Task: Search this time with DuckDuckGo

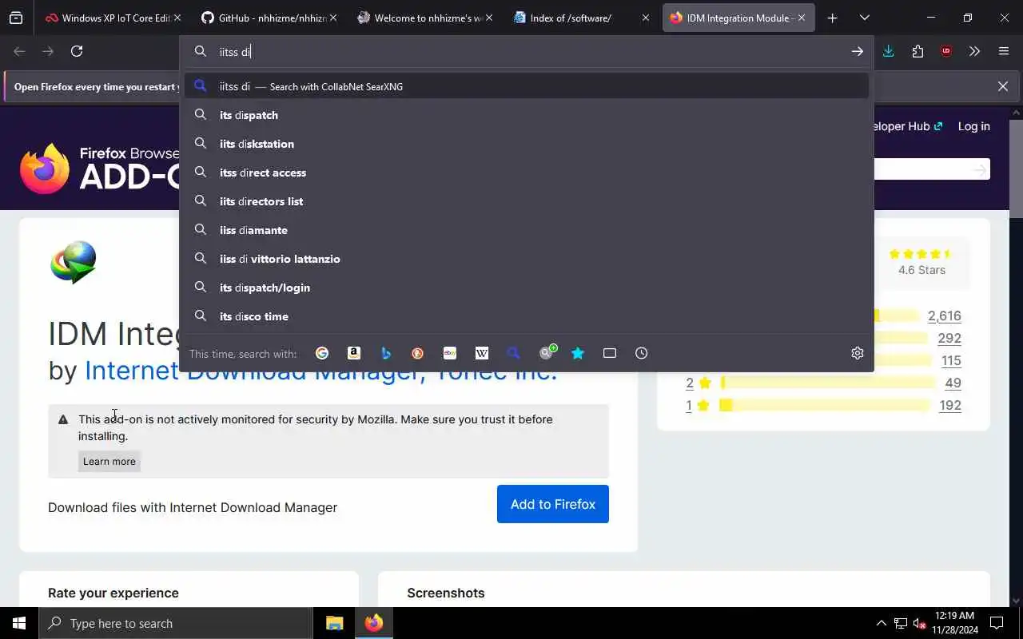Action: (418, 353)
